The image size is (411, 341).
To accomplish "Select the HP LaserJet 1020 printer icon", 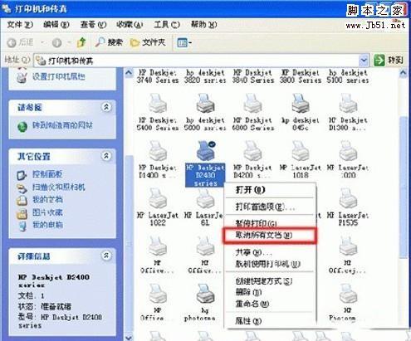I will click(348, 151).
